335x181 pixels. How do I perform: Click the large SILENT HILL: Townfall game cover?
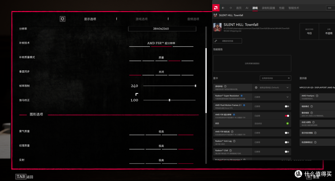[217, 27]
